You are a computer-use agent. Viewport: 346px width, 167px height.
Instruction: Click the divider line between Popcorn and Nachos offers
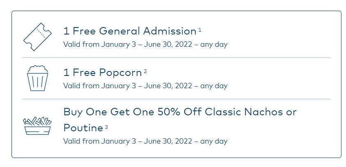pyautogui.click(x=176, y=99)
